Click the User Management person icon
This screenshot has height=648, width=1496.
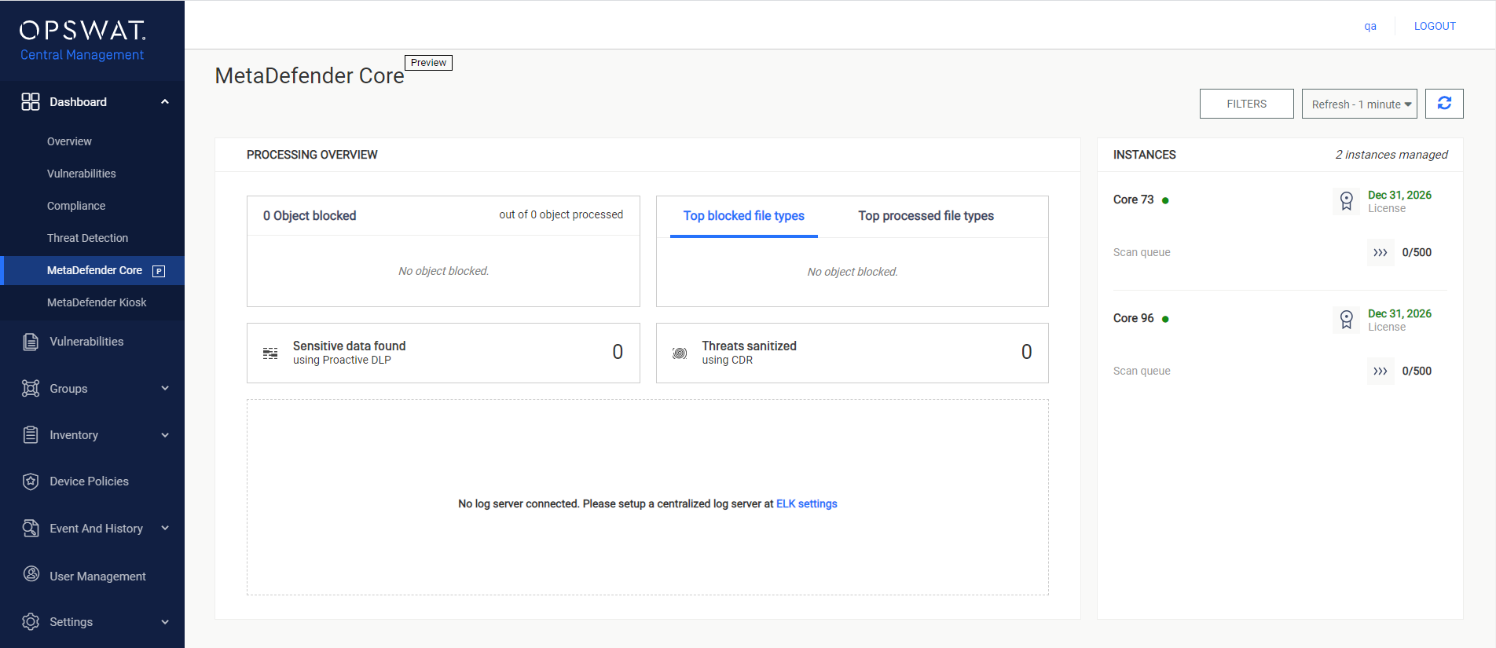coord(31,574)
